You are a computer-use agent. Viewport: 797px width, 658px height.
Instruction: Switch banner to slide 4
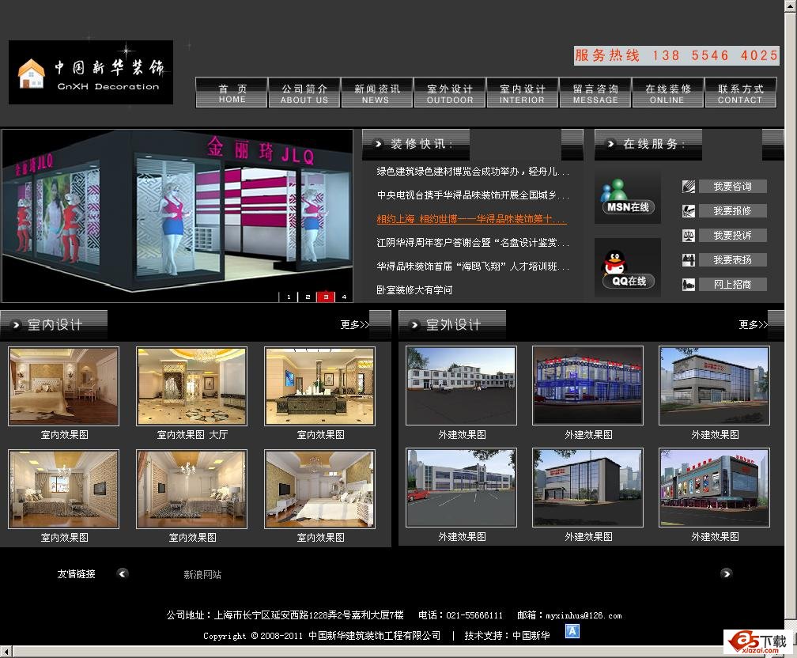coord(344,297)
